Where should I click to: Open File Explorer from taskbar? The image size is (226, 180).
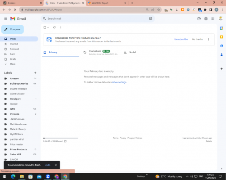22,176
